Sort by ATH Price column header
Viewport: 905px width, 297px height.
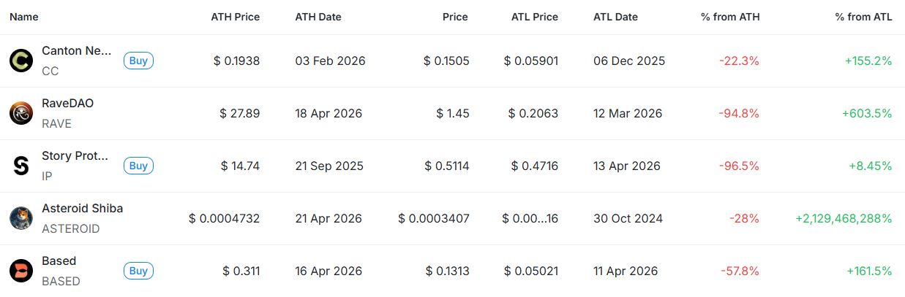(x=235, y=17)
